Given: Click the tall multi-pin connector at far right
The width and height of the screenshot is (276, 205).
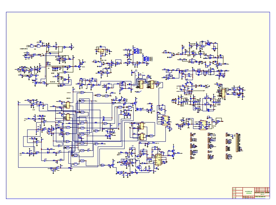Looking at the screenshot, I should coord(238,142).
